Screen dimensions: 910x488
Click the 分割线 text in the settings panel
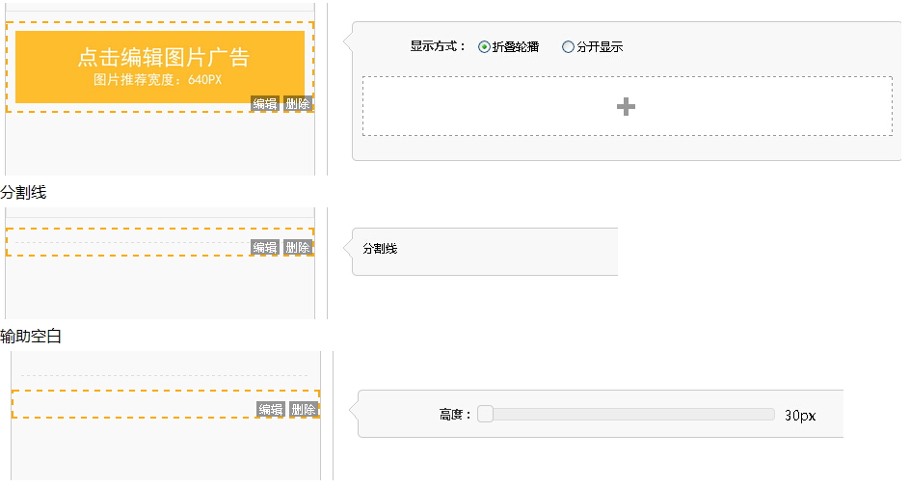(380, 249)
